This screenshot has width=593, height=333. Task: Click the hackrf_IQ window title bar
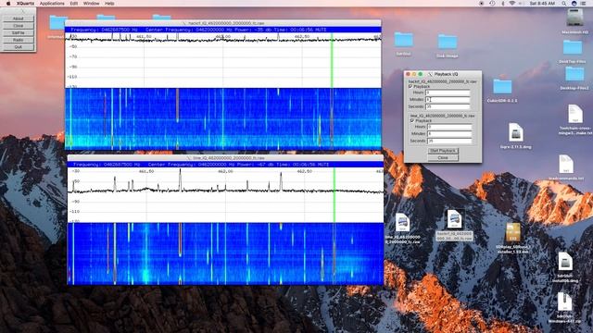pos(223,23)
